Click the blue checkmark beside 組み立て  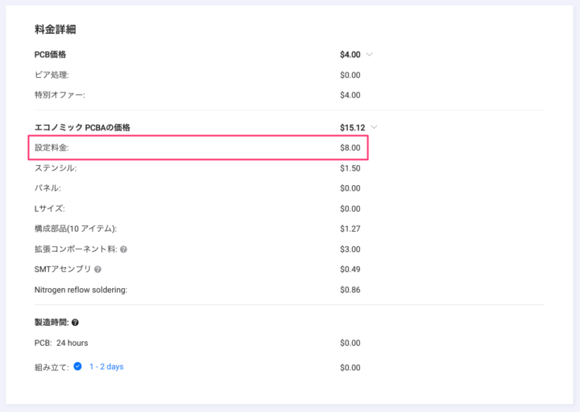point(78,366)
